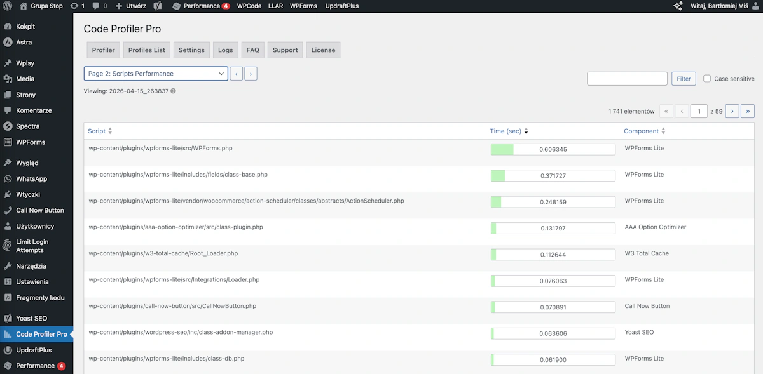Click the AAA Option Optimizer component cell
The height and width of the screenshot is (374, 763).
(656, 227)
